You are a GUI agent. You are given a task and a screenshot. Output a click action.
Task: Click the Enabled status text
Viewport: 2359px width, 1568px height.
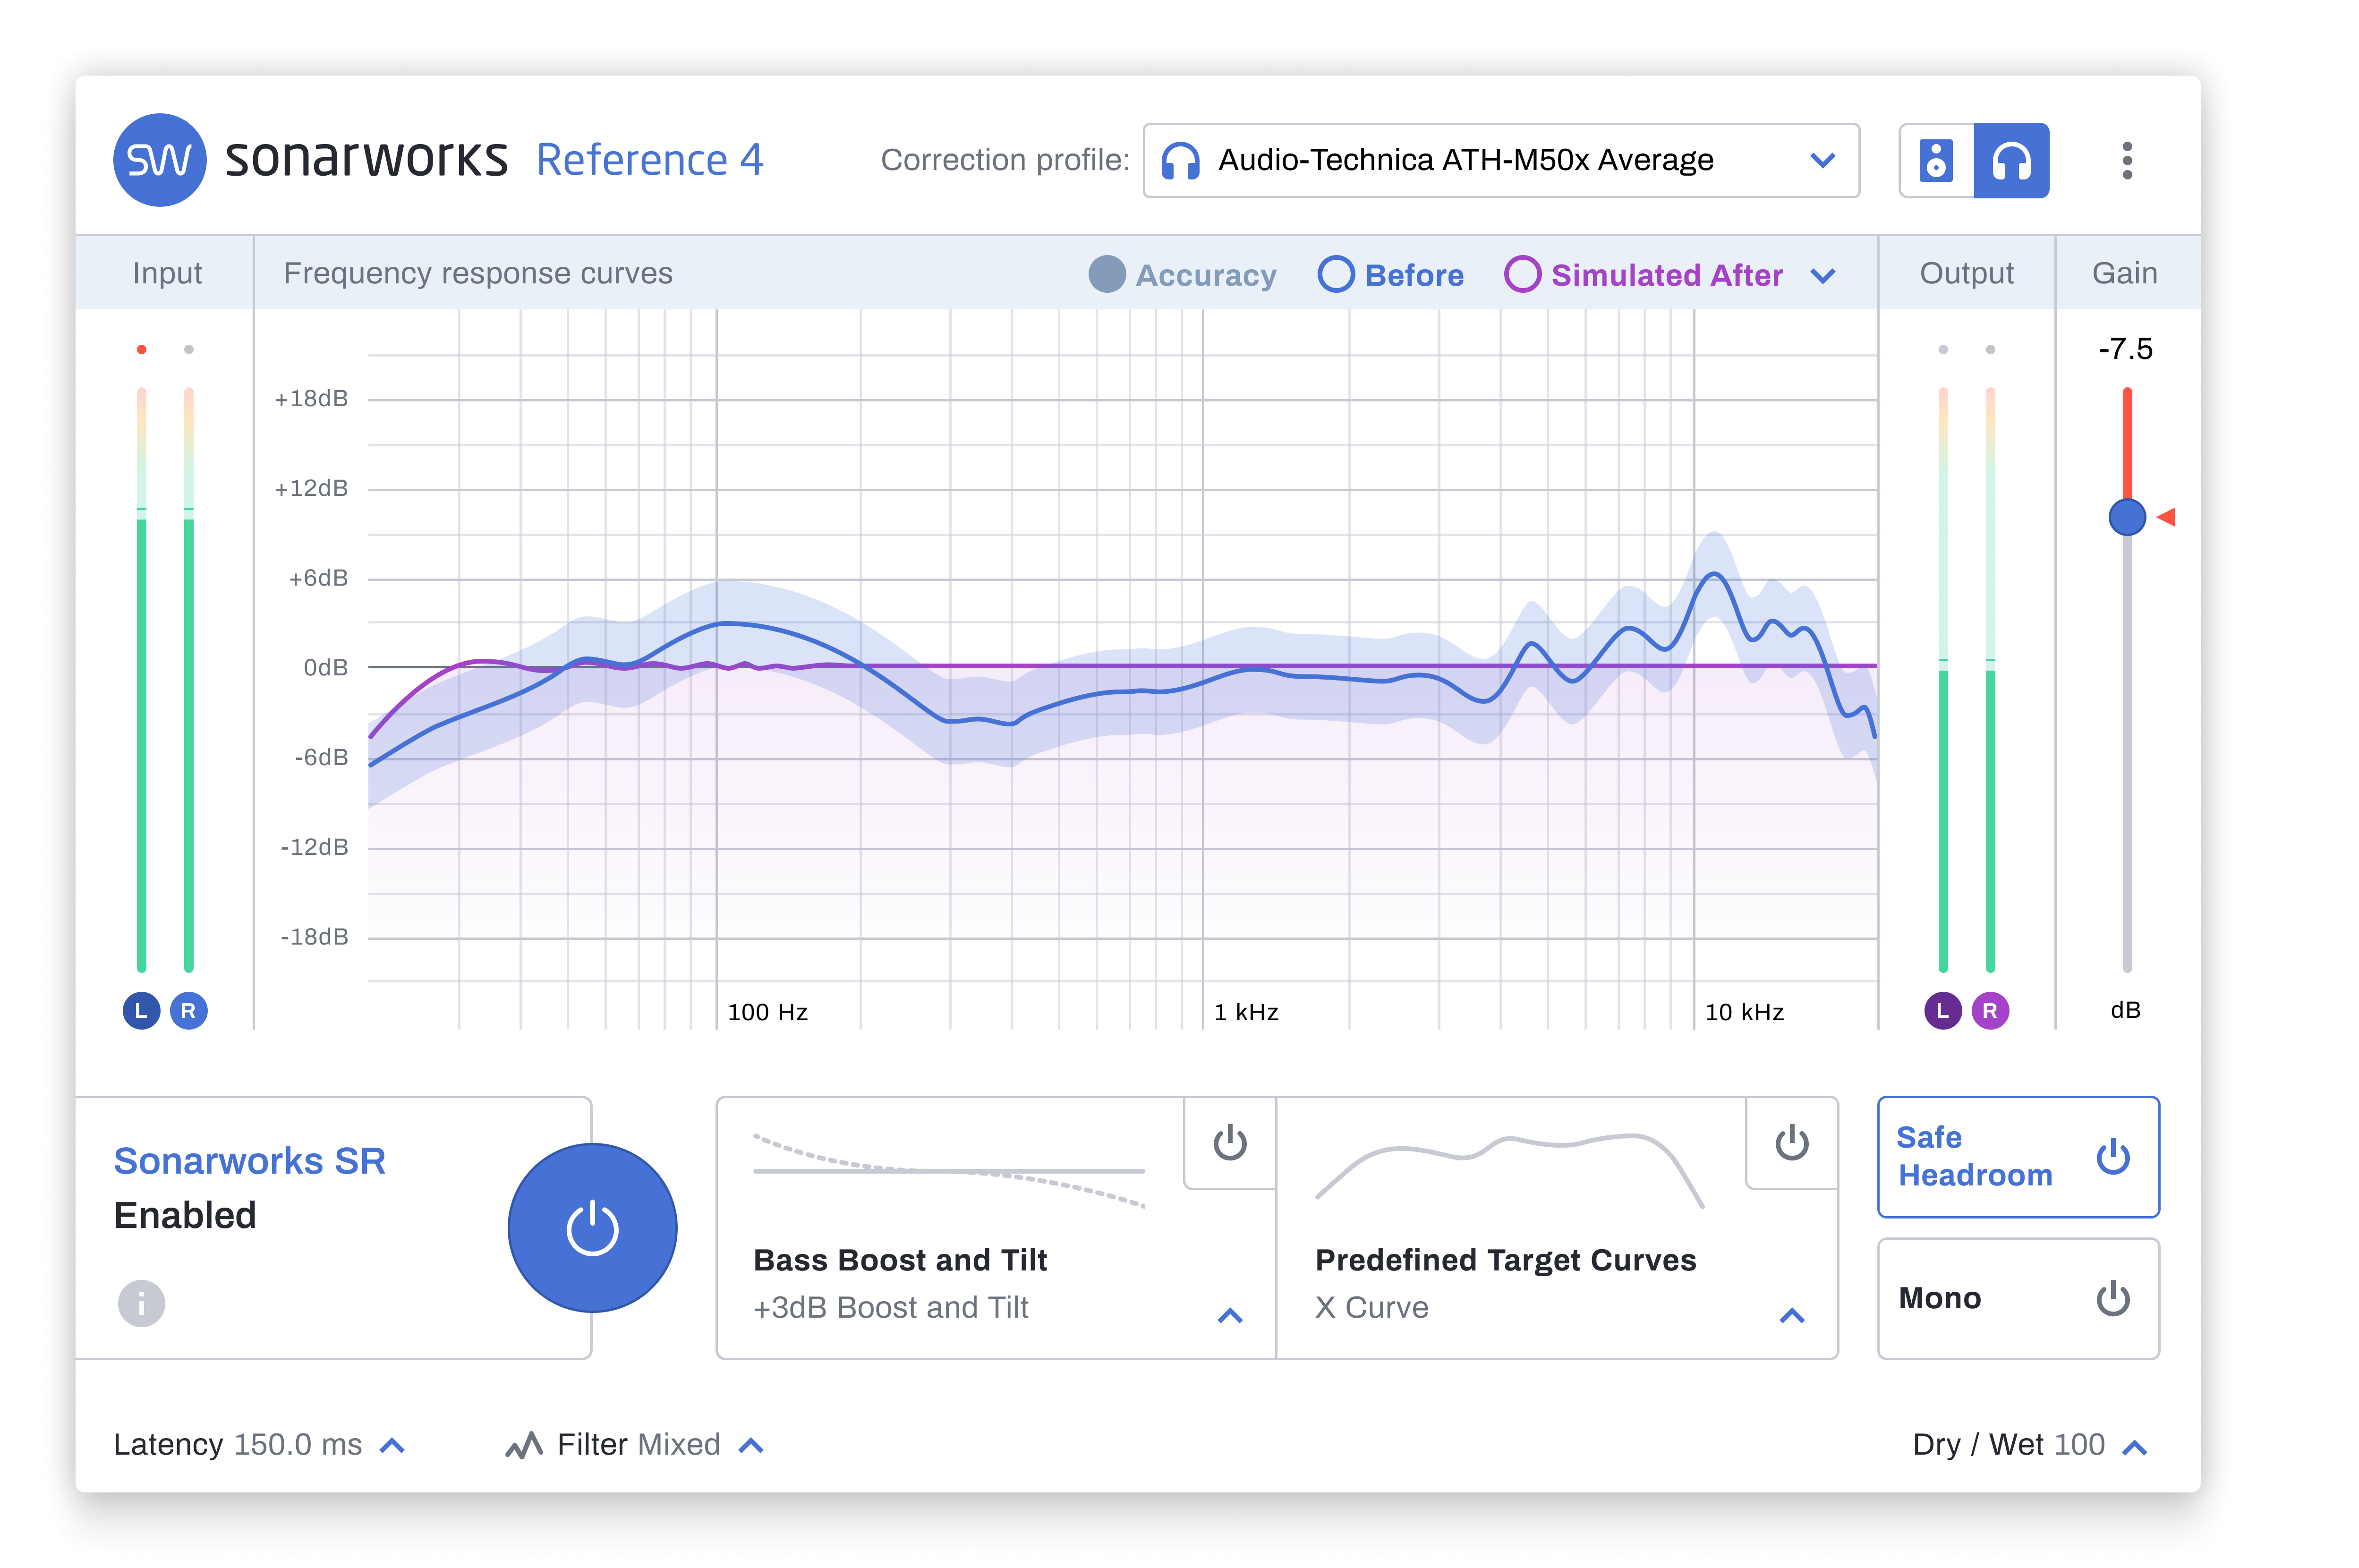point(185,1215)
